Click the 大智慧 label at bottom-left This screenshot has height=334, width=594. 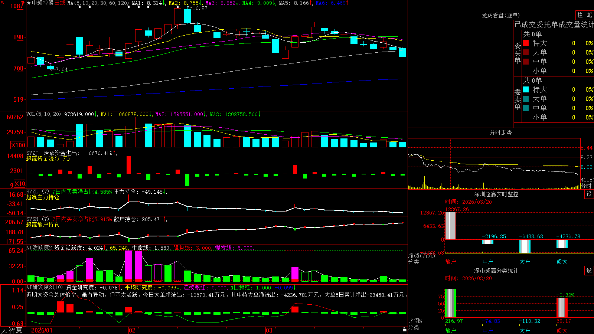coord(12,330)
